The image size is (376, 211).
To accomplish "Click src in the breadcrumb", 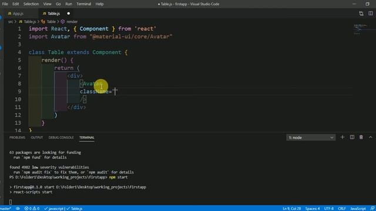I will [11, 22].
